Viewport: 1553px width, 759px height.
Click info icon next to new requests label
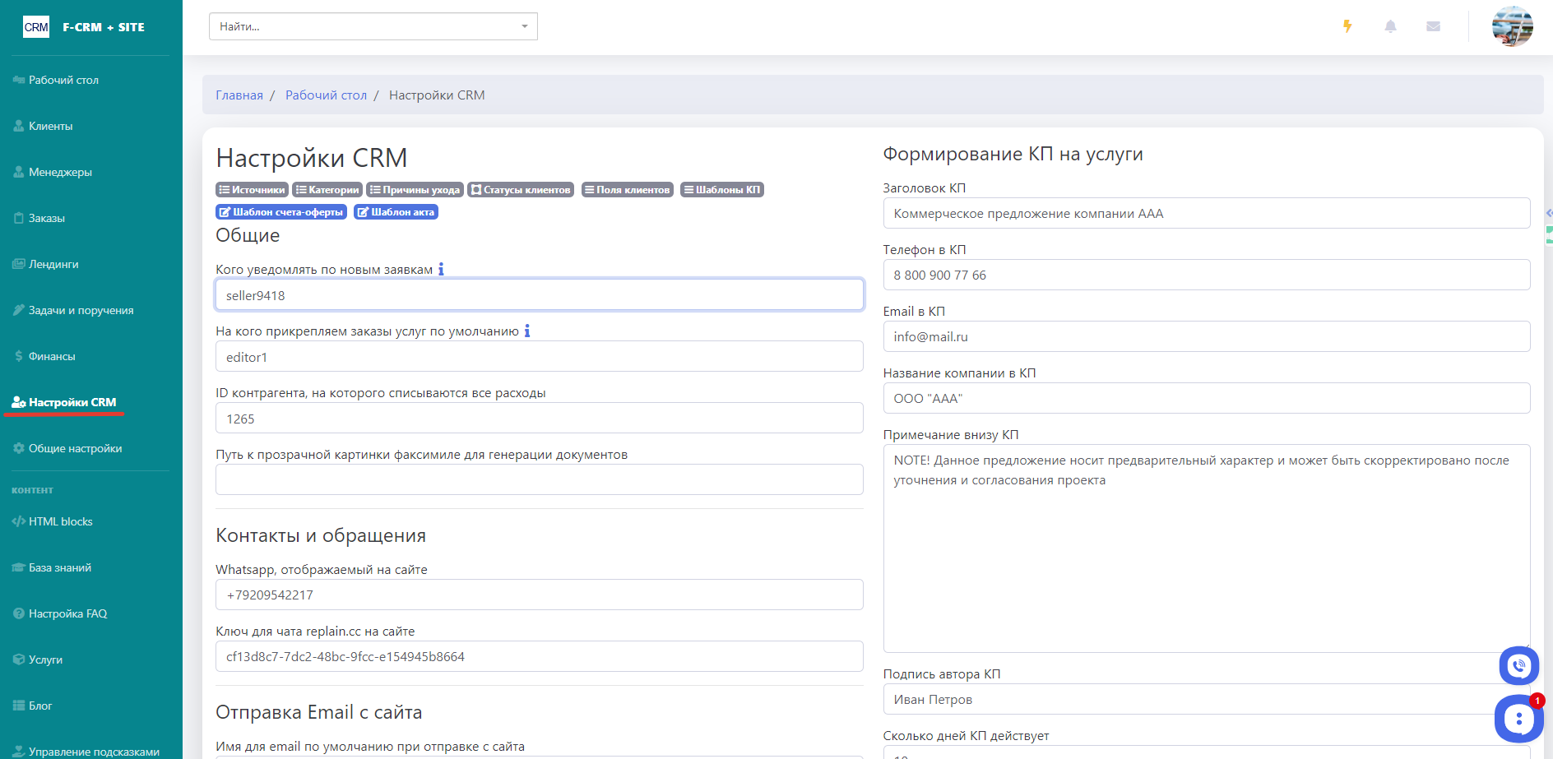(441, 269)
